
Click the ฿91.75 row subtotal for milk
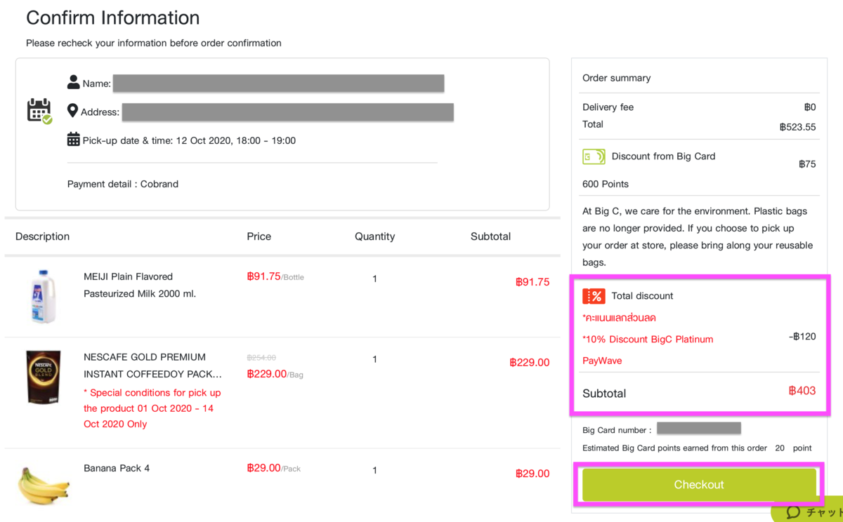point(532,282)
